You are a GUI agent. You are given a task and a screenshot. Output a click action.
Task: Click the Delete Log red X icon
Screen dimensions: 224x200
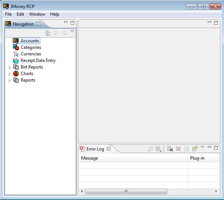[178, 149]
